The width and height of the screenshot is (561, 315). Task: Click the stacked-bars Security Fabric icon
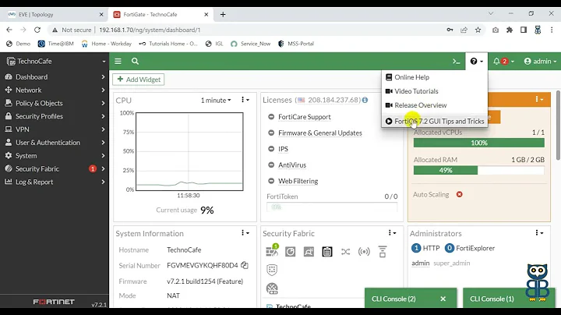[383, 252]
